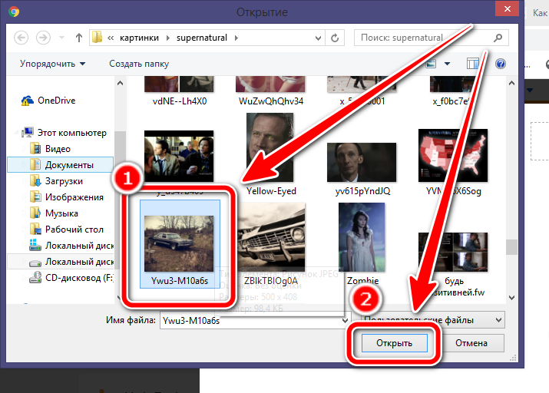Toggle the preview pane icon

click(x=472, y=64)
